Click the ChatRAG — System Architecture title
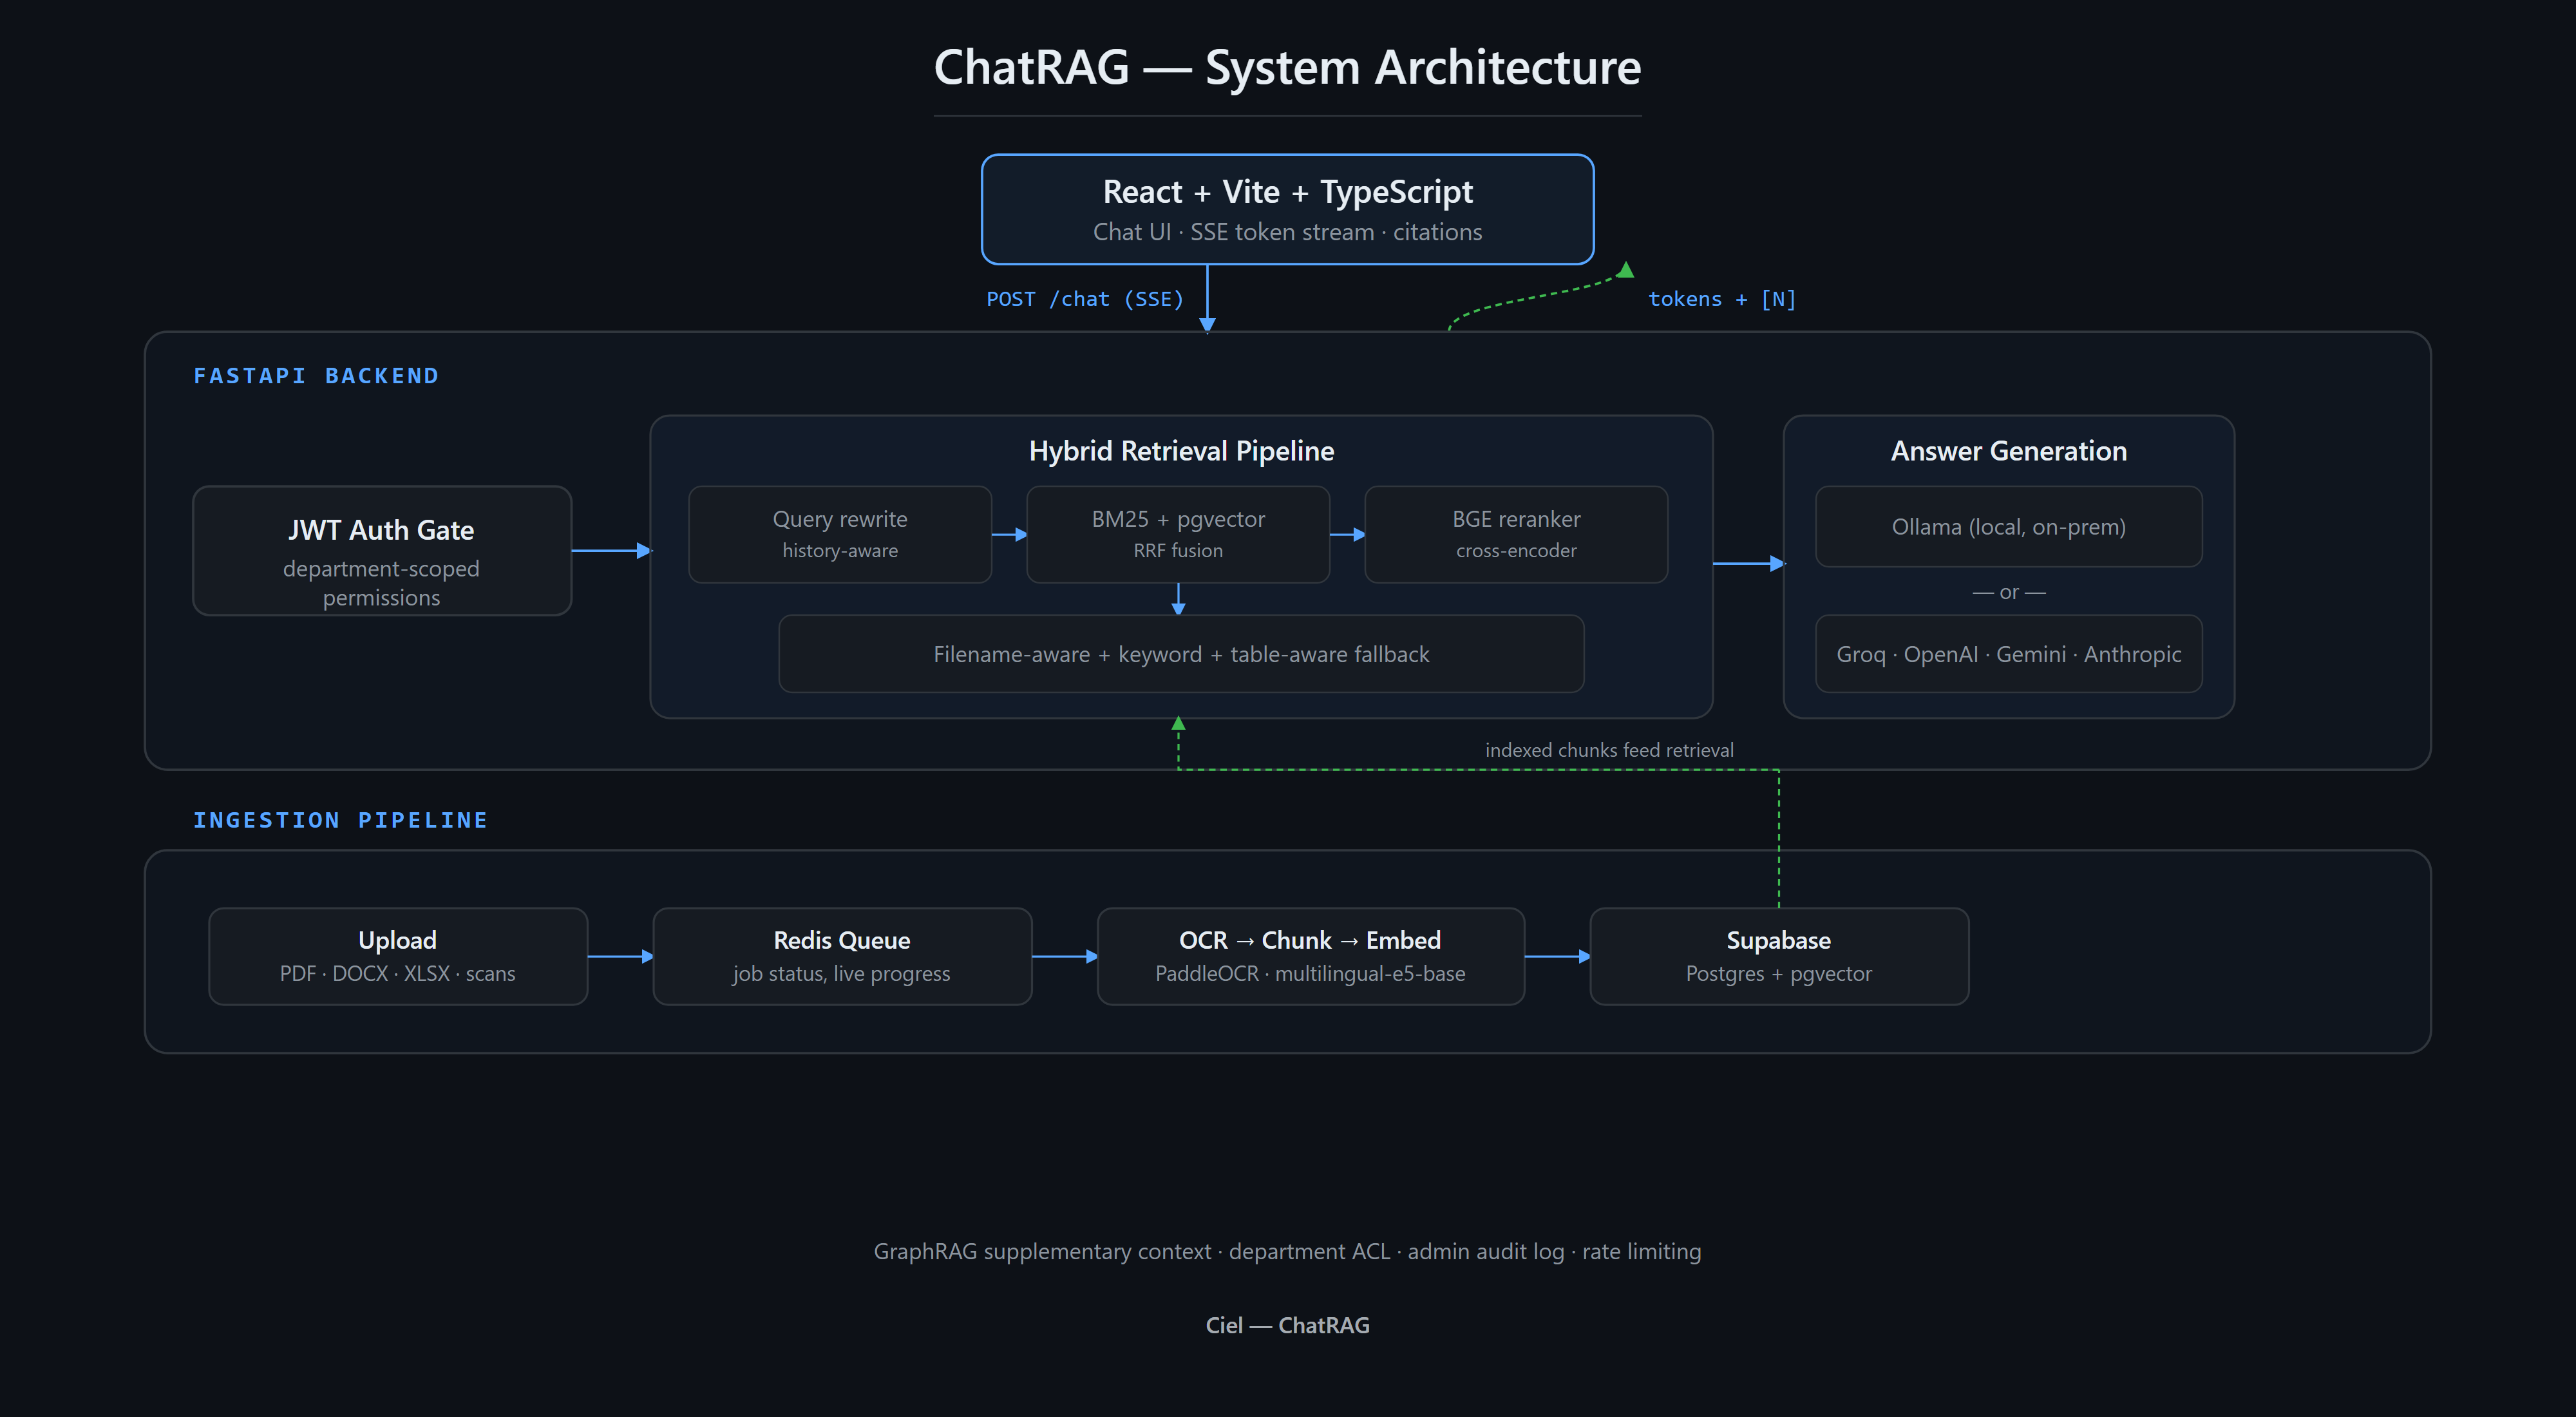Viewport: 2576px width, 1417px height. [1287, 67]
